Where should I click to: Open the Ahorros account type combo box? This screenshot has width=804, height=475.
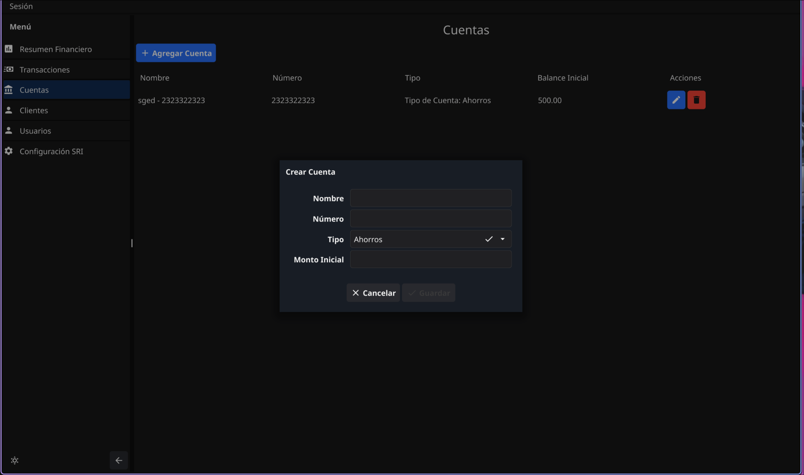(416, 239)
